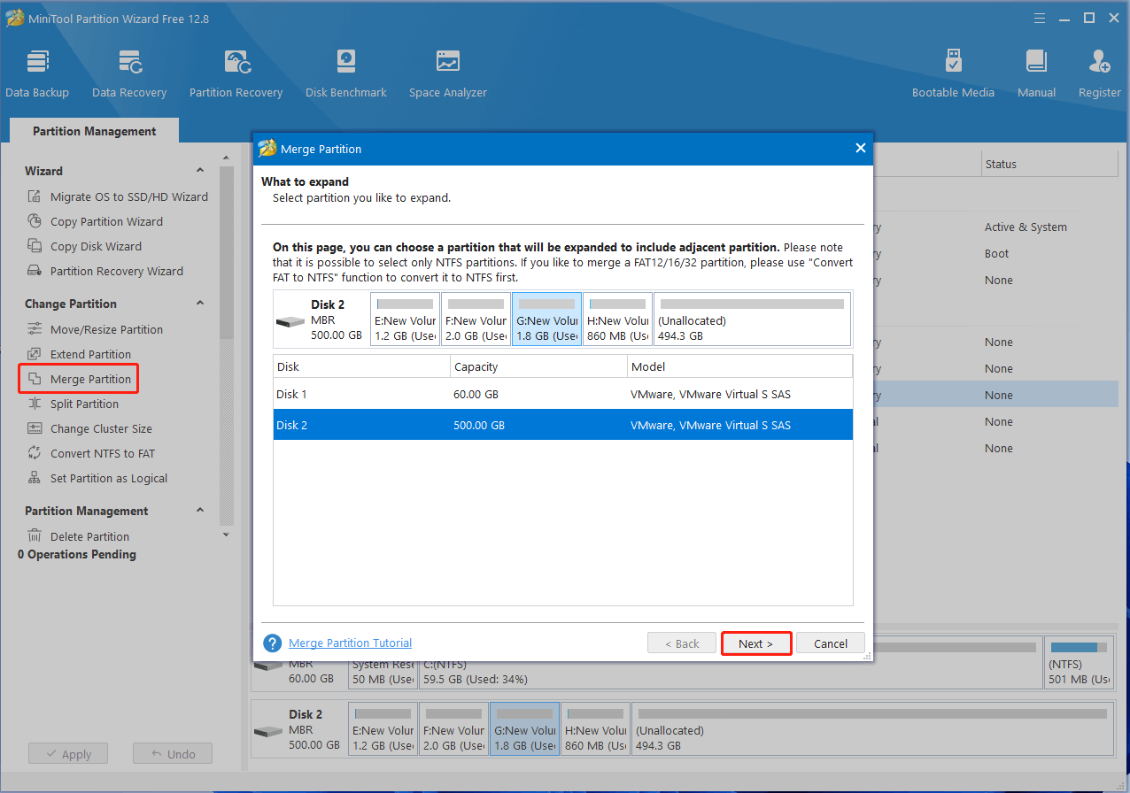The image size is (1130, 793).
Task: Open Space Analyzer
Action: click(x=448, y=74)
